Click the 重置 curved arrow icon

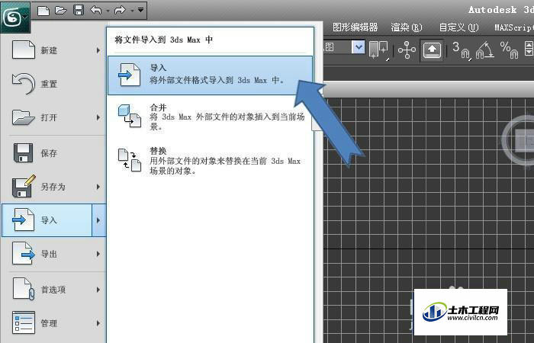point(24,83)
